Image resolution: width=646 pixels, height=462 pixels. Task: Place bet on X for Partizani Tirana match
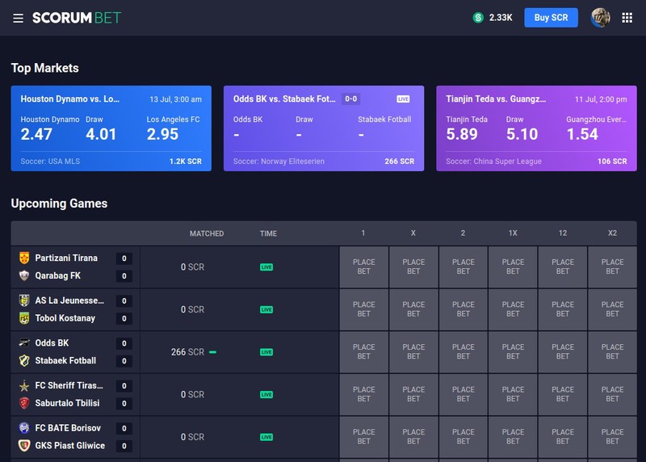[x=413, y=267]
